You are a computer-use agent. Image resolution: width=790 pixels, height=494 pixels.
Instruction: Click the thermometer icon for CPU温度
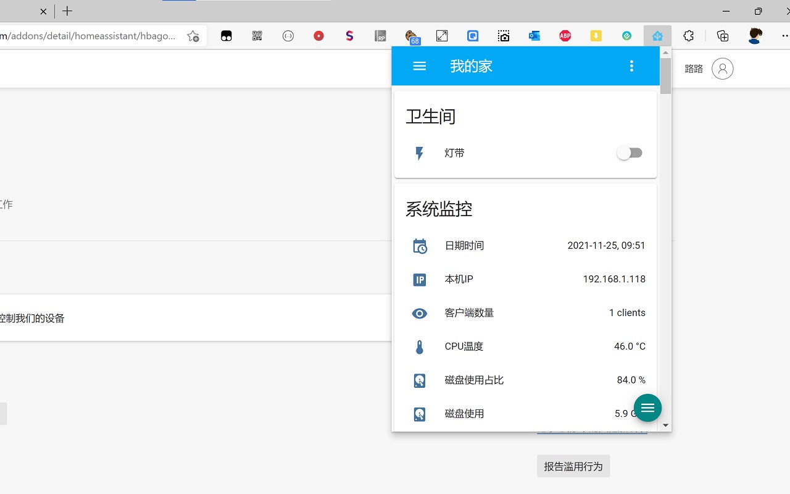420,346
